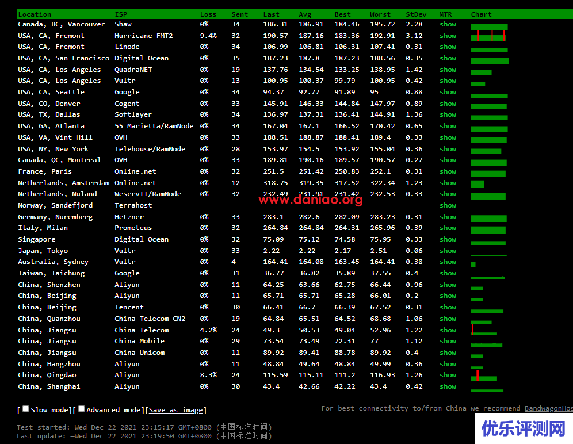The image size is (573, 444).
Task: Tick the Slow mode checkbox
Action: click(25, 409)
